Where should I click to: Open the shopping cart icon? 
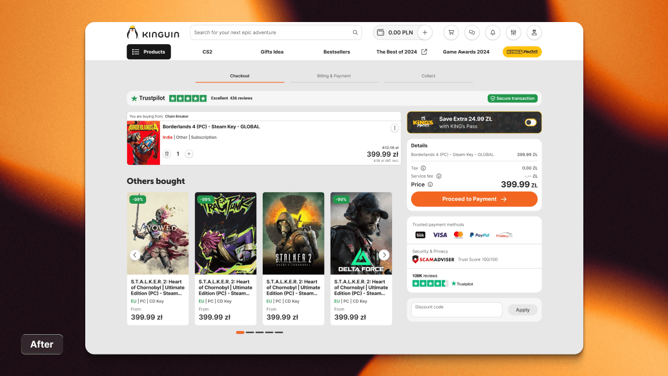pos(451,32)
